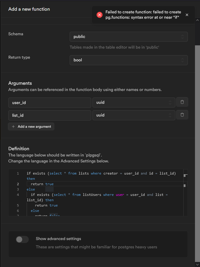
Task: Click up-down chevron icon on Return type
Action: click(x=183, y=60)
